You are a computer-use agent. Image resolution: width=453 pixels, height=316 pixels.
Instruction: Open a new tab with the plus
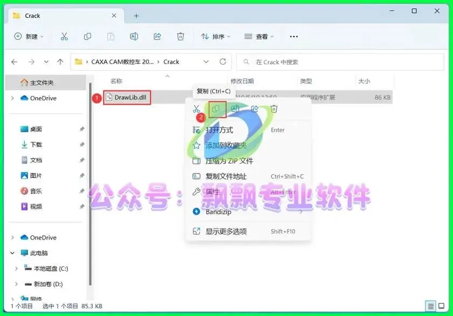136,16
